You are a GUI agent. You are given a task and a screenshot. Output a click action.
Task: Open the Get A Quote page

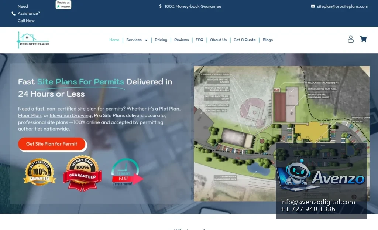tap(245, 40)
